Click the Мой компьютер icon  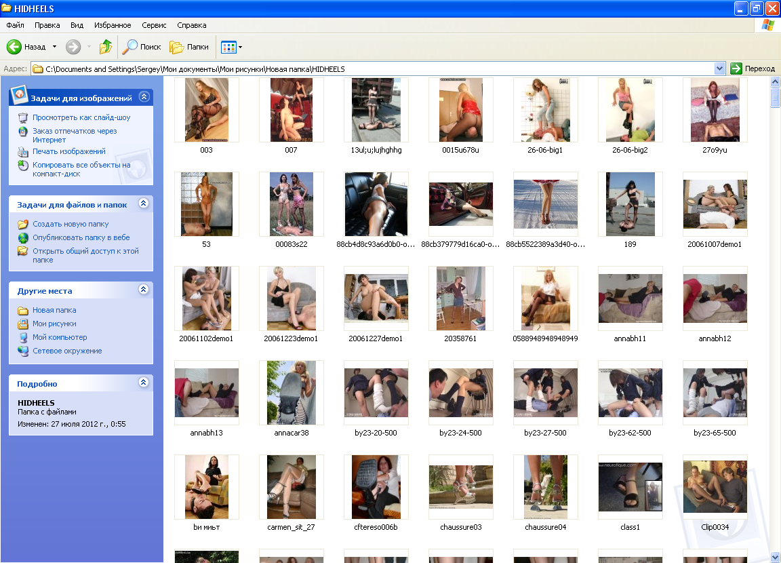pyautogui.click(x=23, y=337)
